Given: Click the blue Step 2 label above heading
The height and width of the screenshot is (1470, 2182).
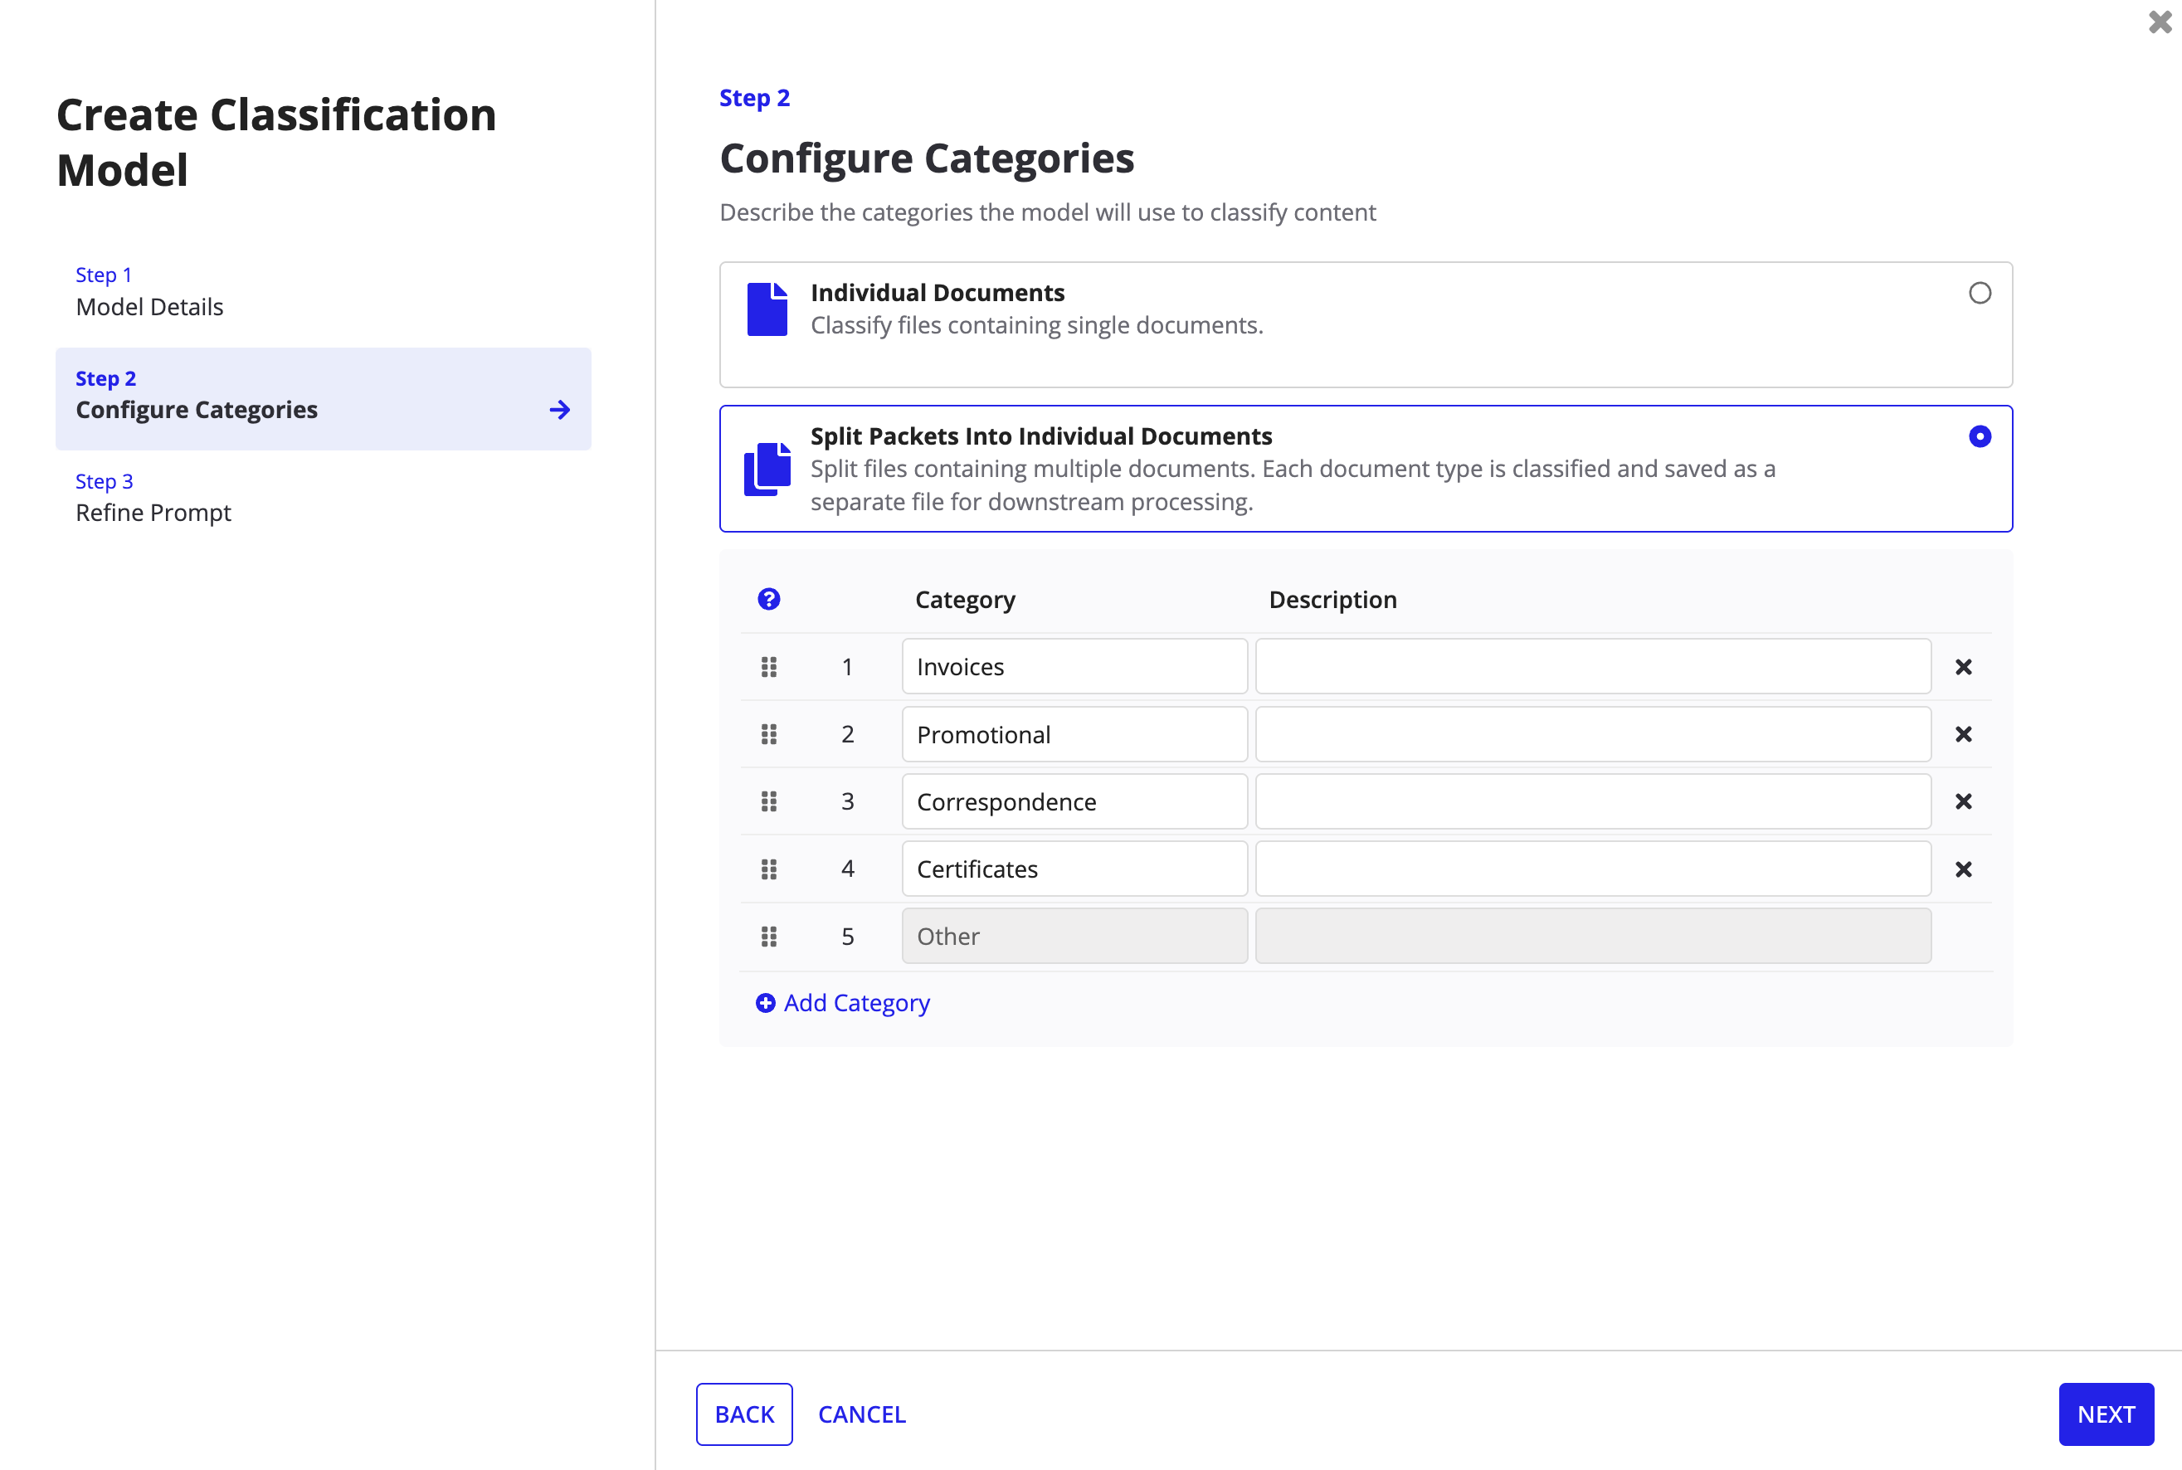Looking at the screenshot, I should coord(754,98).
